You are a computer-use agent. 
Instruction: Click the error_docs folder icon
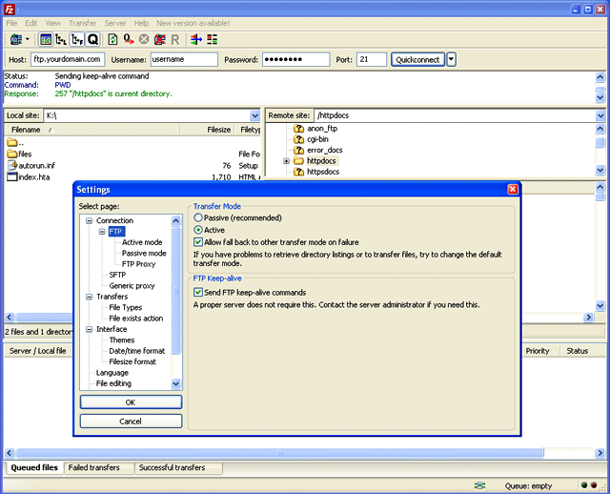pyautogui.click(x=298, y=151)
